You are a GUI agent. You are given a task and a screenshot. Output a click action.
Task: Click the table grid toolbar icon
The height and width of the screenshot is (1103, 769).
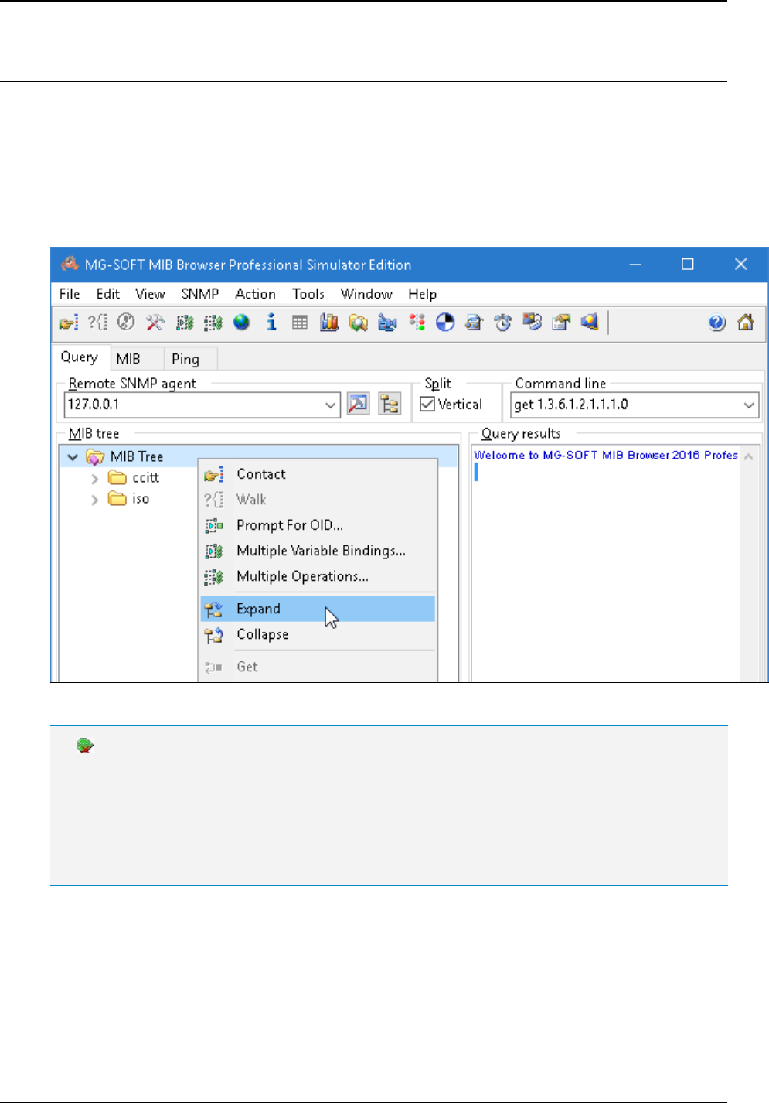click(300, 323)
